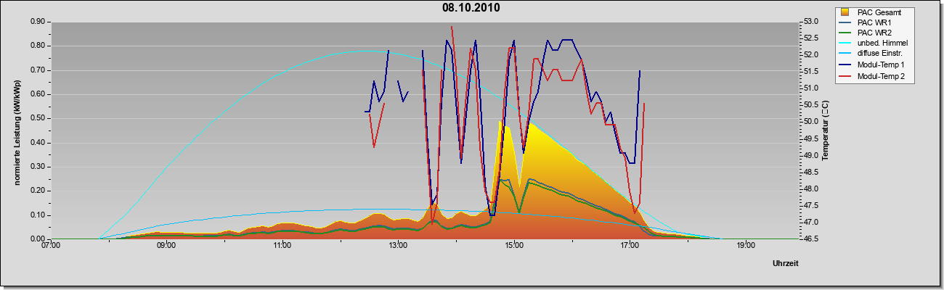Select Modul-Temp 1 in the legend
The height and width of the screenshot is (290, 944).
click(881, 65)
